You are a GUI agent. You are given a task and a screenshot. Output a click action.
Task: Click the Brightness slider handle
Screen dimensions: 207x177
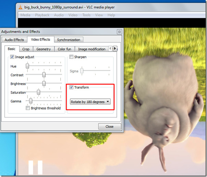(44, 84)
